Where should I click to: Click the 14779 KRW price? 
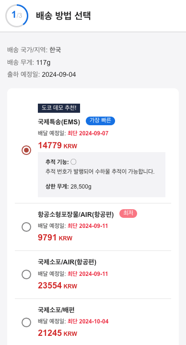click(58, 145)
